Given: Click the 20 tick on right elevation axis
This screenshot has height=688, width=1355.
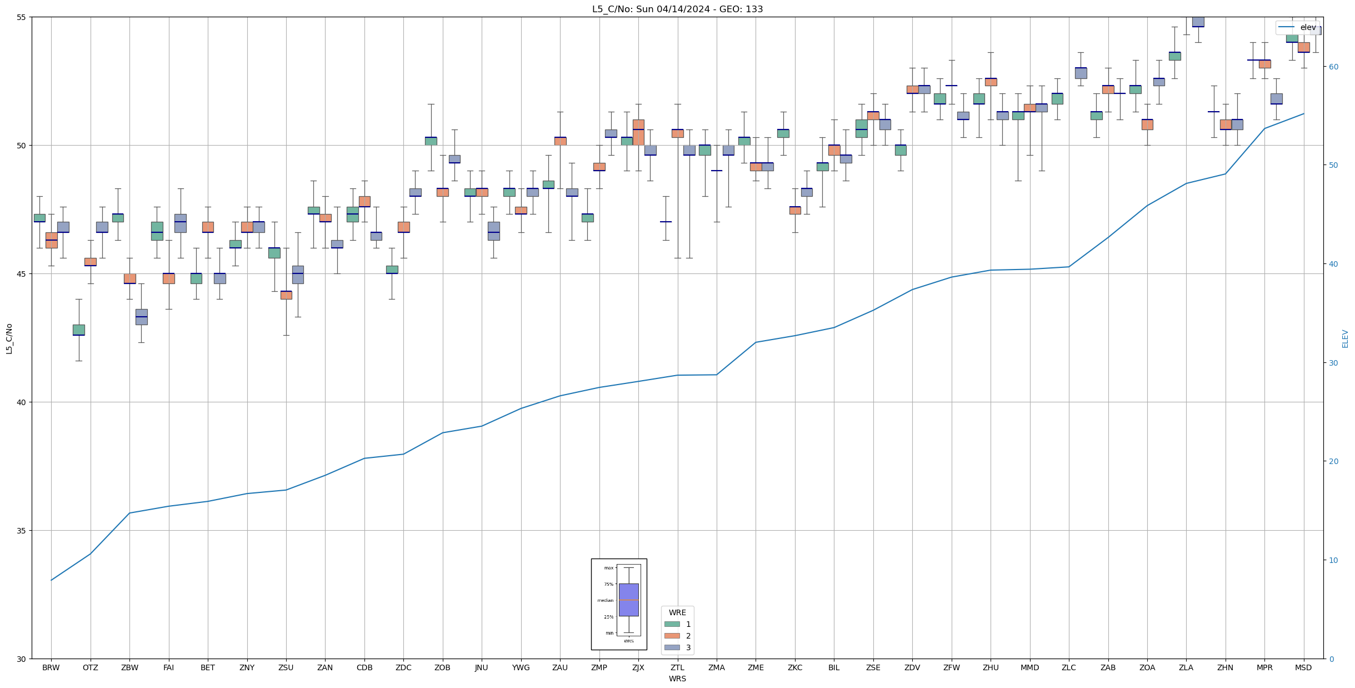Looking at the screenshot, I should (1333, 461).
